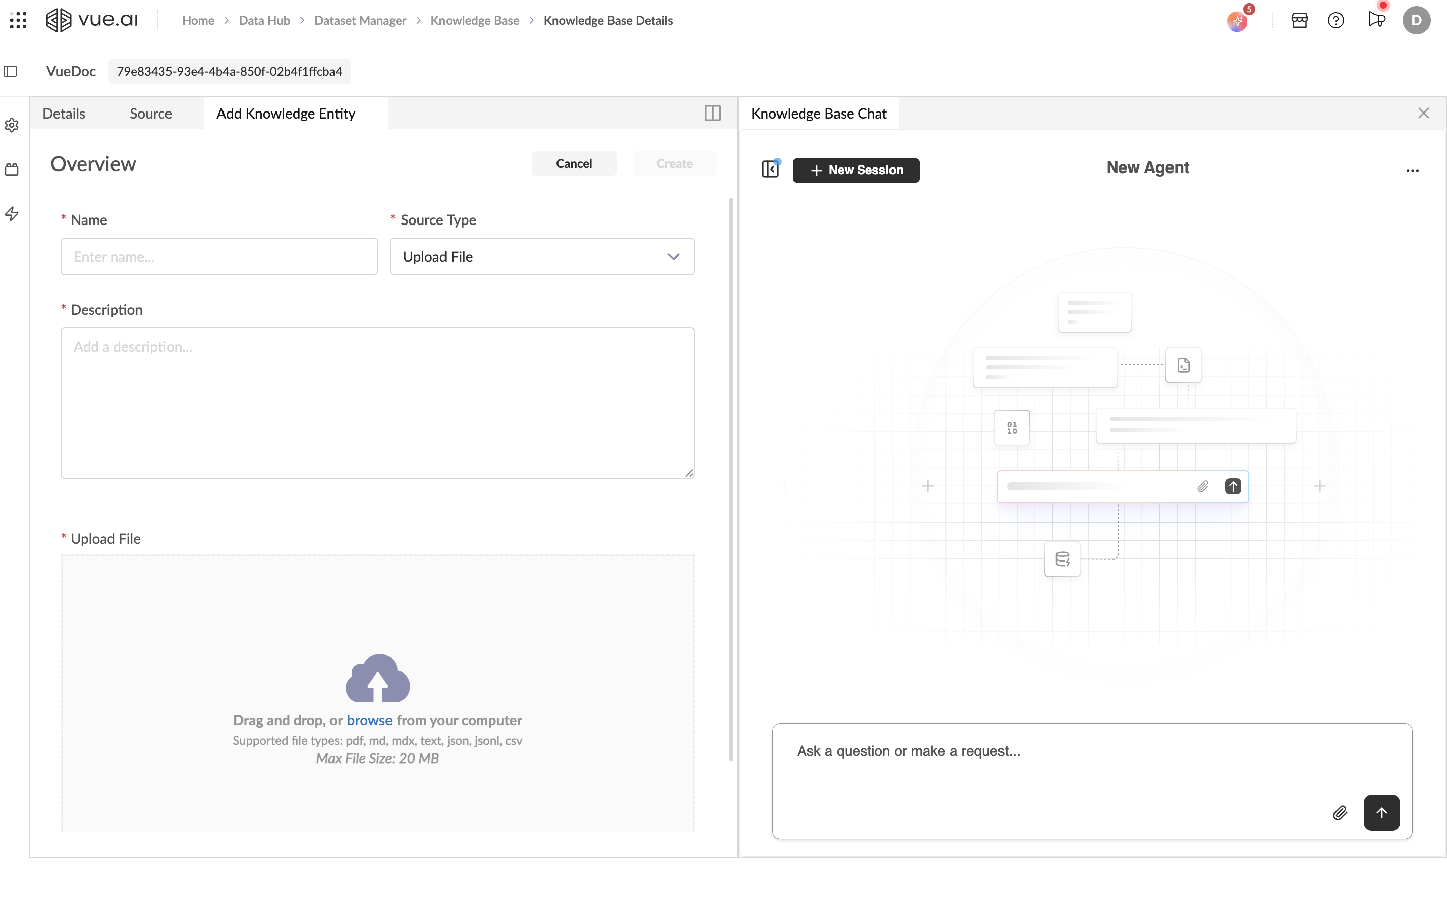Switch to the Source tab
The image size is (1447, 897).
[x=151, y=113]
